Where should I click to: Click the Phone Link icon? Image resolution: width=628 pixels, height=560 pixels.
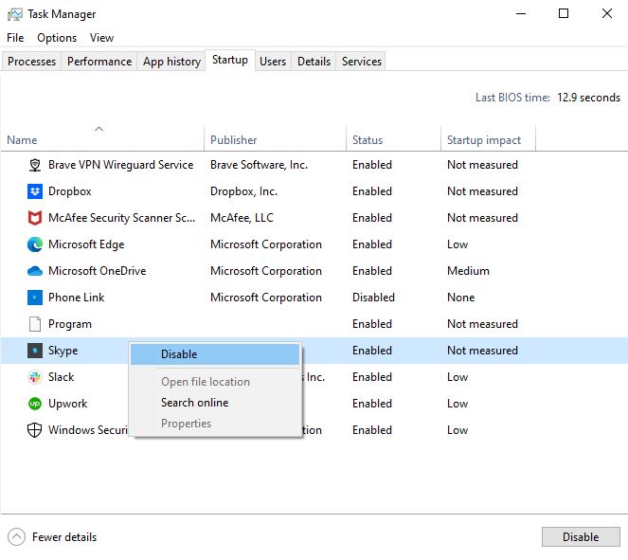35,298
